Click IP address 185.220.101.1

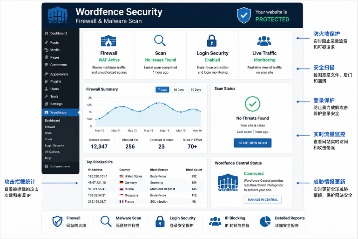[x=98, y=177]
